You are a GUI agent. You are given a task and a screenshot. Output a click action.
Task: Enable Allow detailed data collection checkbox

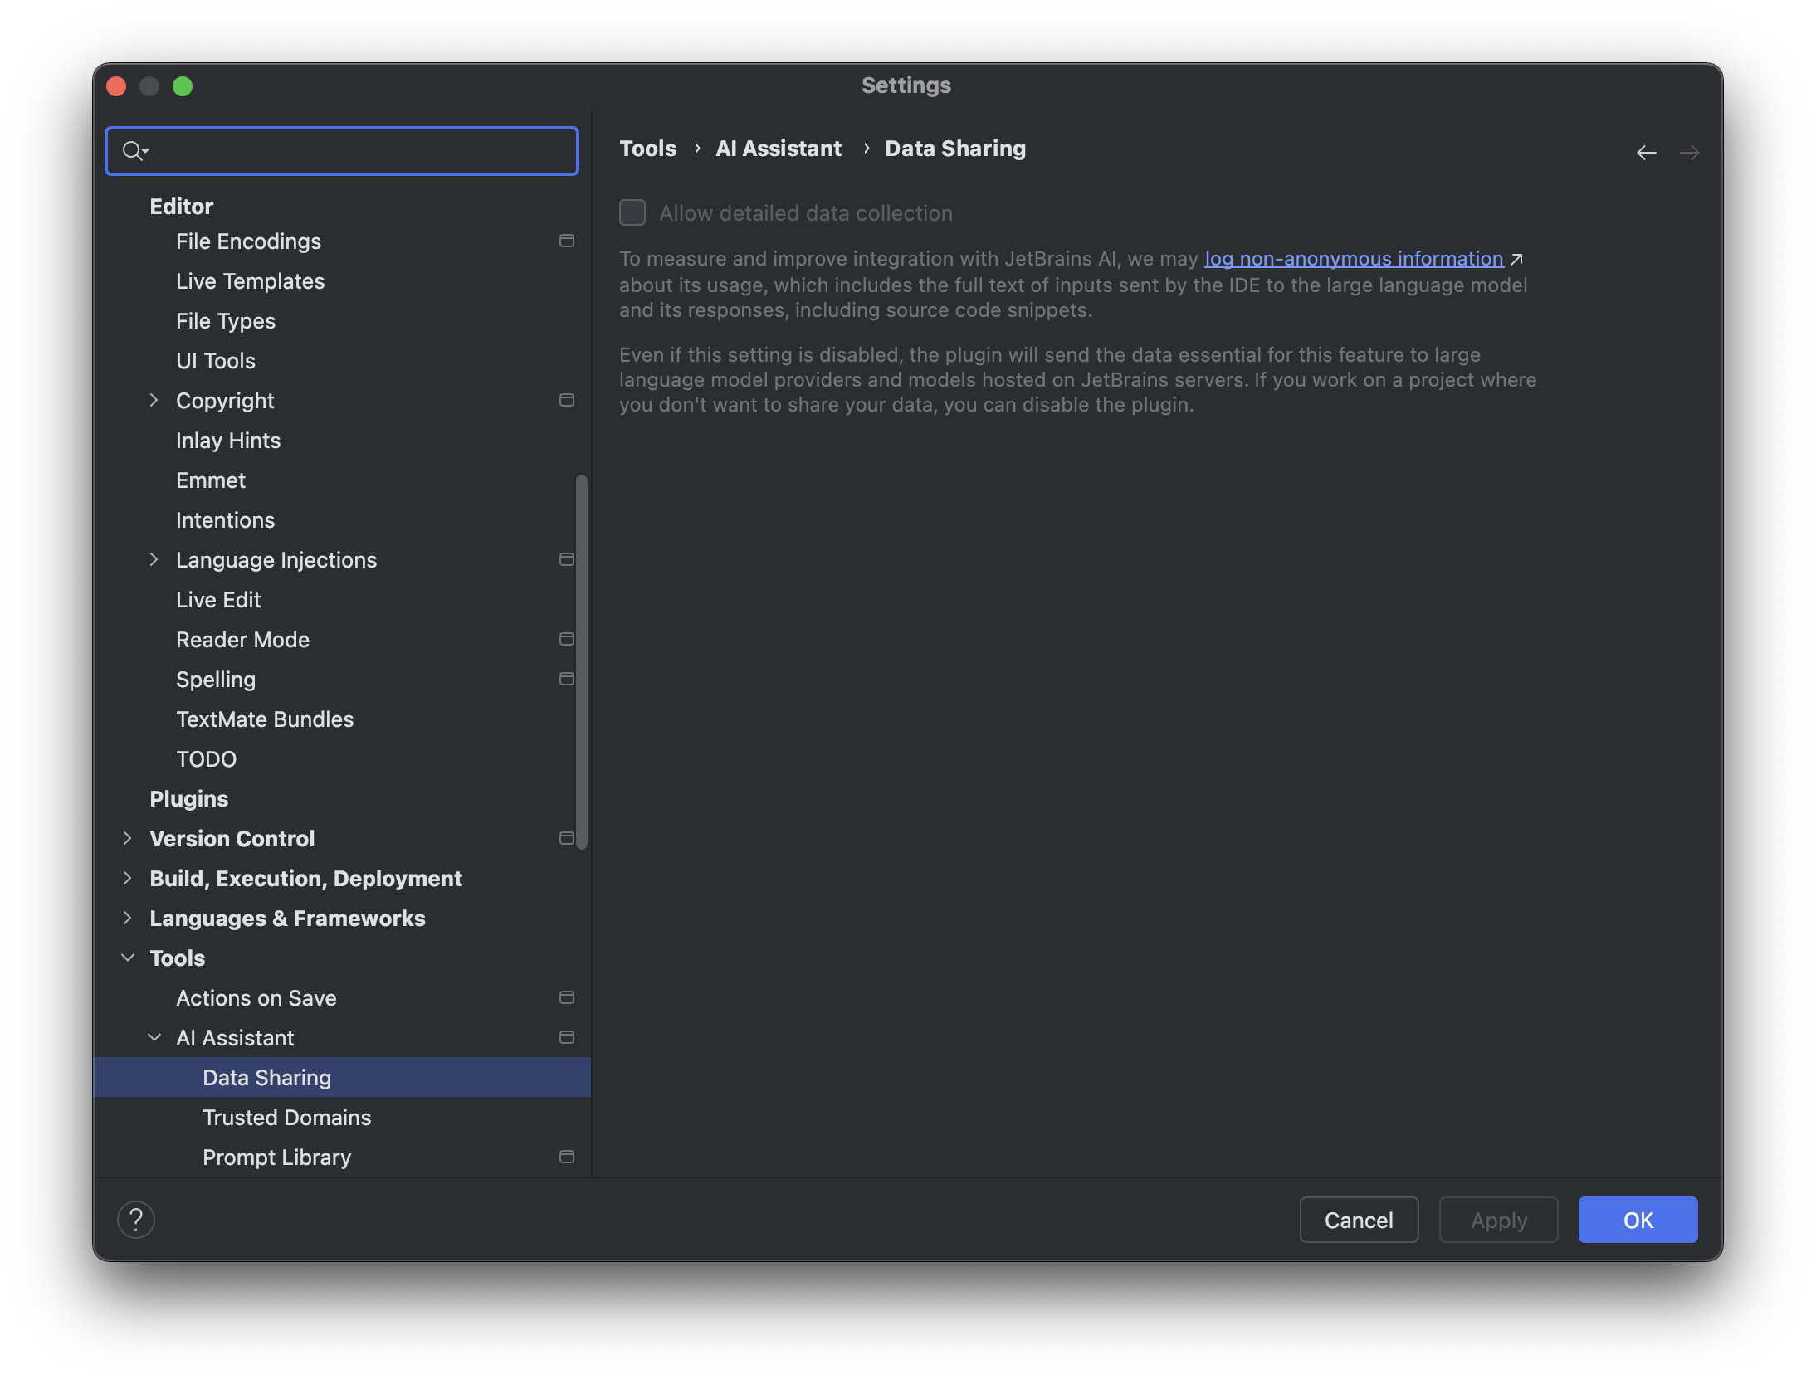coord(632,213)
